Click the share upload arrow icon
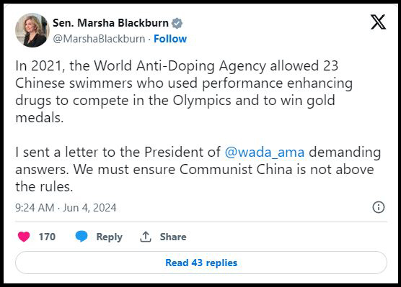 [146, 237]
